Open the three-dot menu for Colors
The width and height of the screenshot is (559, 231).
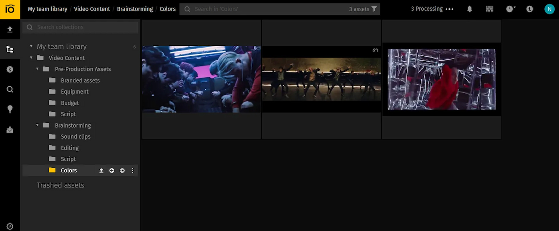(x=133, y=171)
